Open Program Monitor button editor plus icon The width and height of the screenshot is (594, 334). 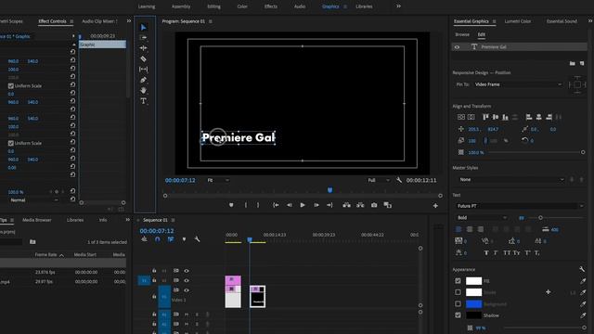coord(435,206)
